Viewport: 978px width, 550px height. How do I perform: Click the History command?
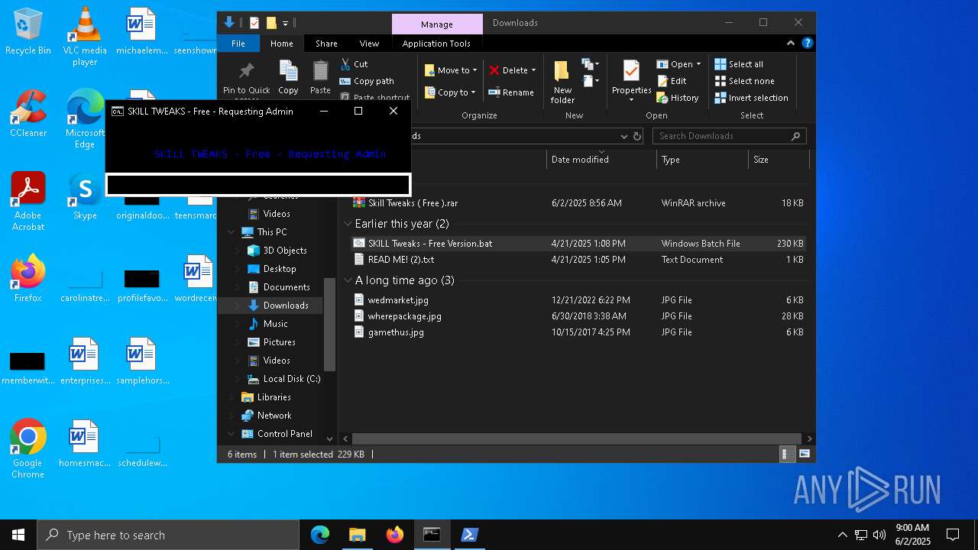tap(678, 98)
